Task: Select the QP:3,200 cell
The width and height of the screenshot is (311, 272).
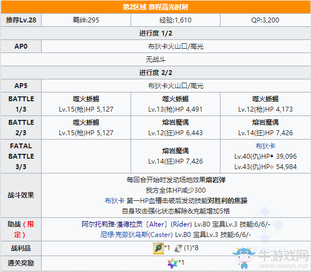Action: (265, 20)
